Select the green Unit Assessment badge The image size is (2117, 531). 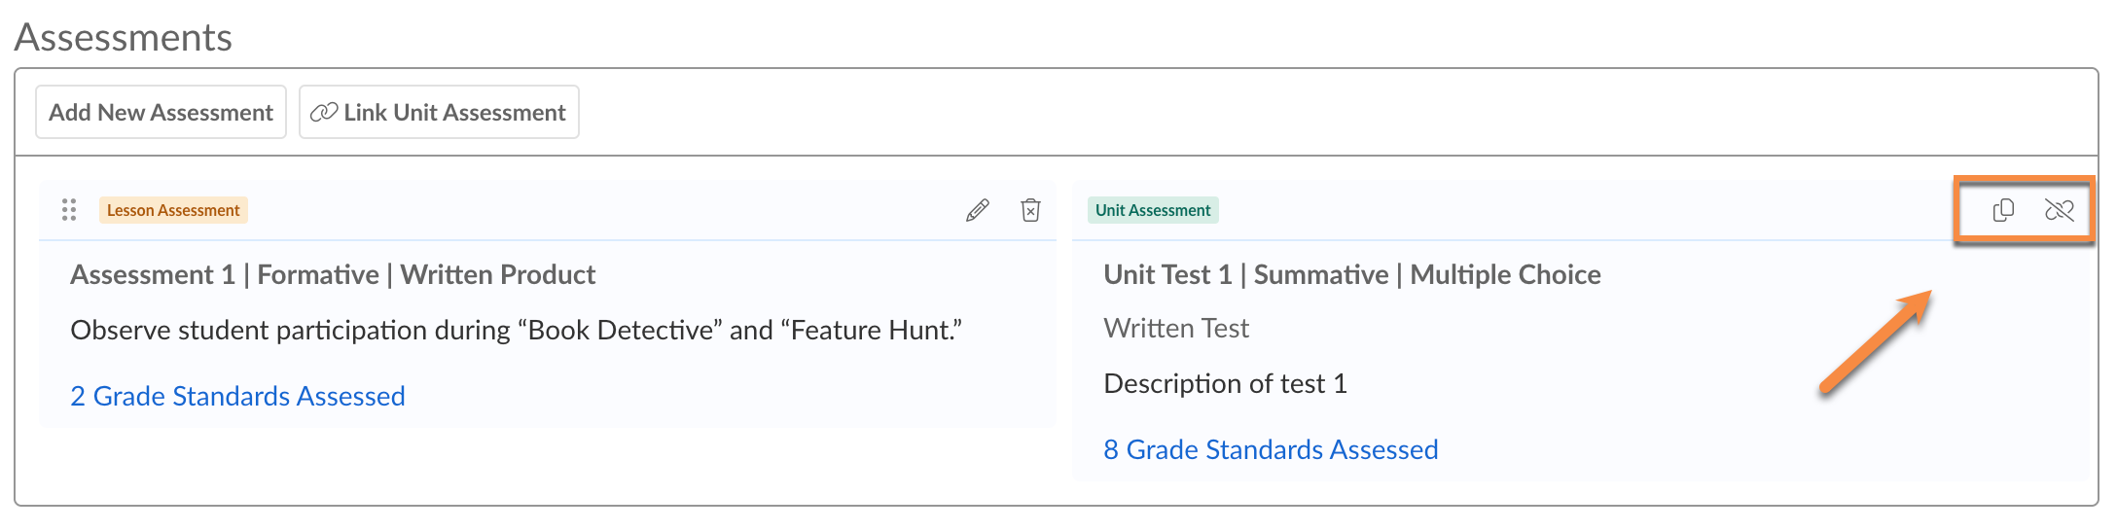click(1153, 210)
